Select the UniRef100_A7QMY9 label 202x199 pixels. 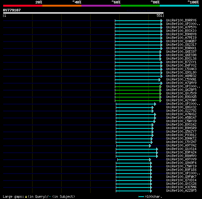click(x=181, y=83)
